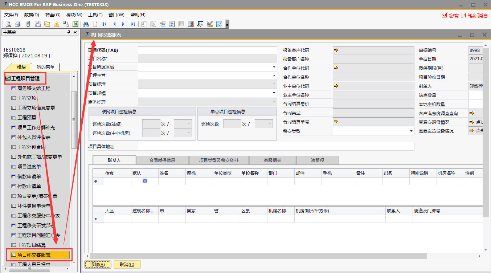Click the 取消(C) button

point(127,265)
